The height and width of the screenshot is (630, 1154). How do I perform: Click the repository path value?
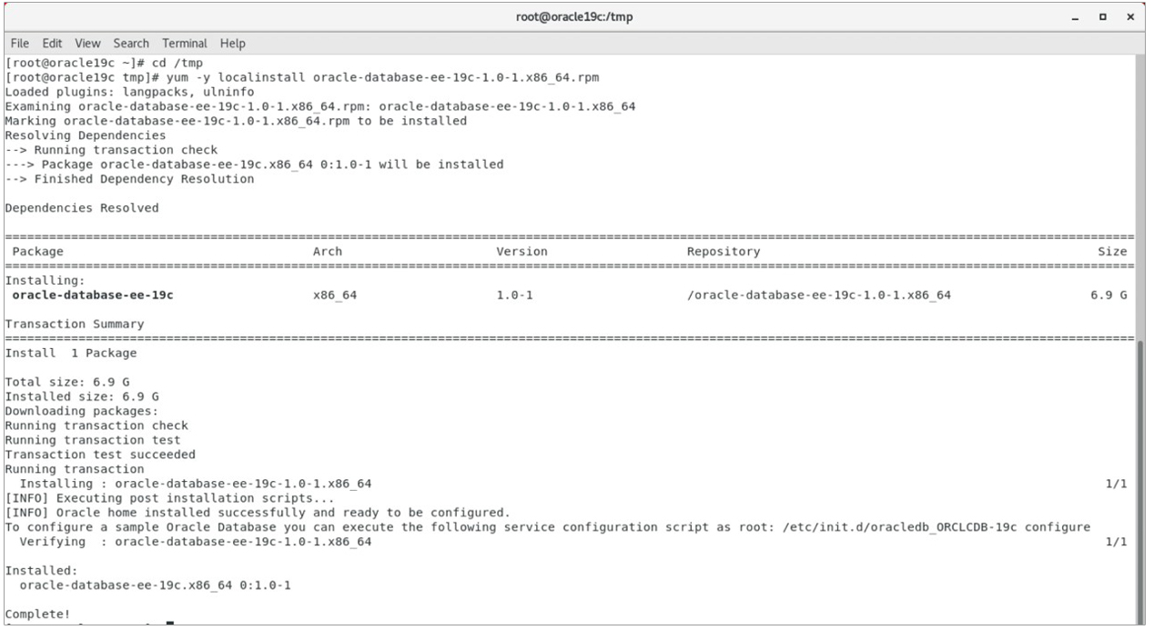819,295
